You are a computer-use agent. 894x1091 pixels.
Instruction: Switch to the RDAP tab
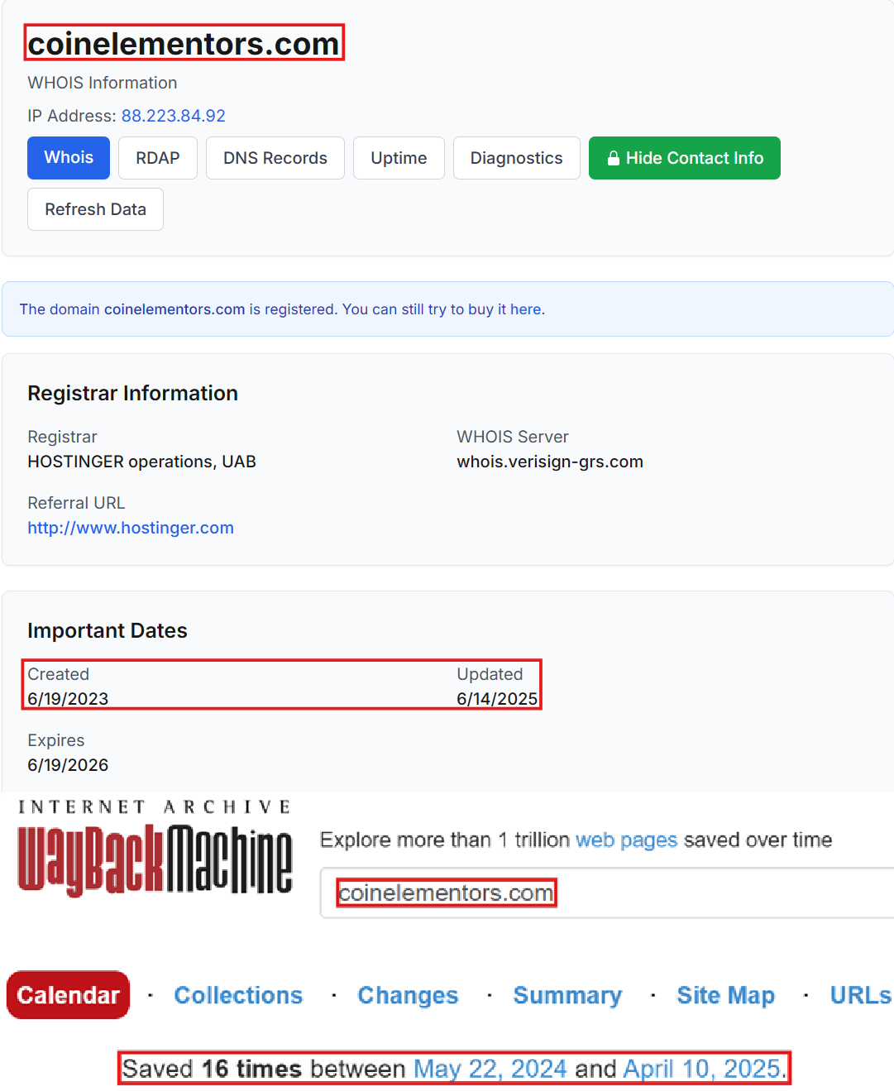[x=158, y=158]
